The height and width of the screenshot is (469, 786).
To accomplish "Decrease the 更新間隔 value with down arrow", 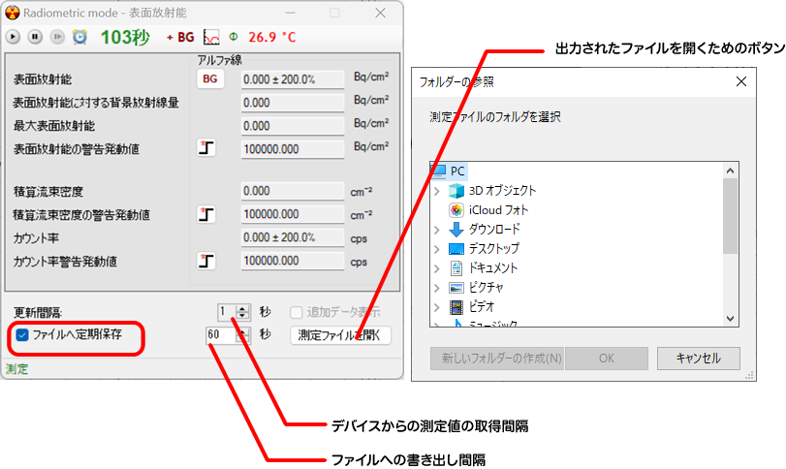I will [243, 316].
